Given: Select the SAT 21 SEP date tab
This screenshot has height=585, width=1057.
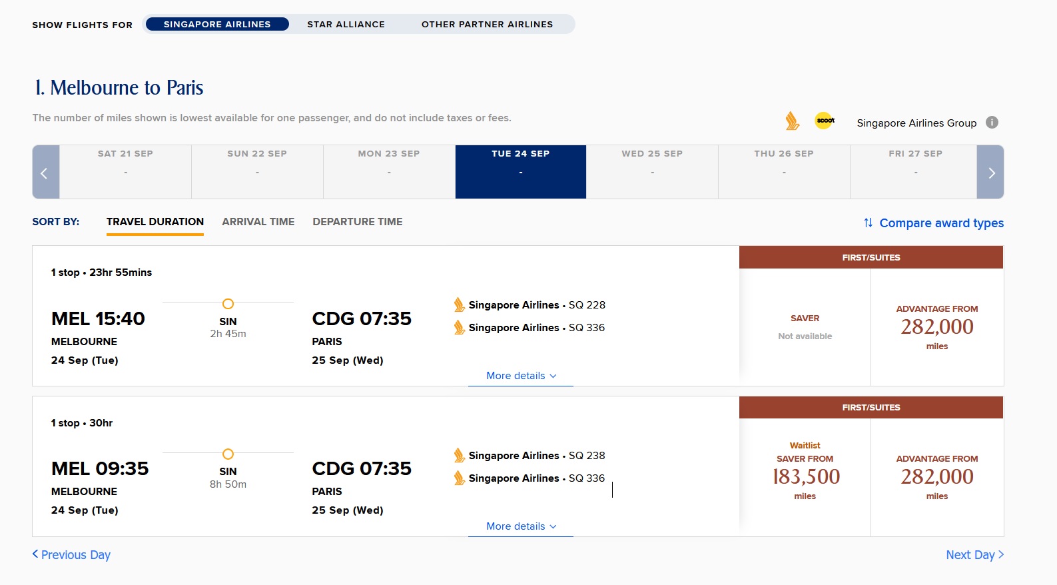Looking at the screenshot, I should pyautogui.click(x=125, y=172).
